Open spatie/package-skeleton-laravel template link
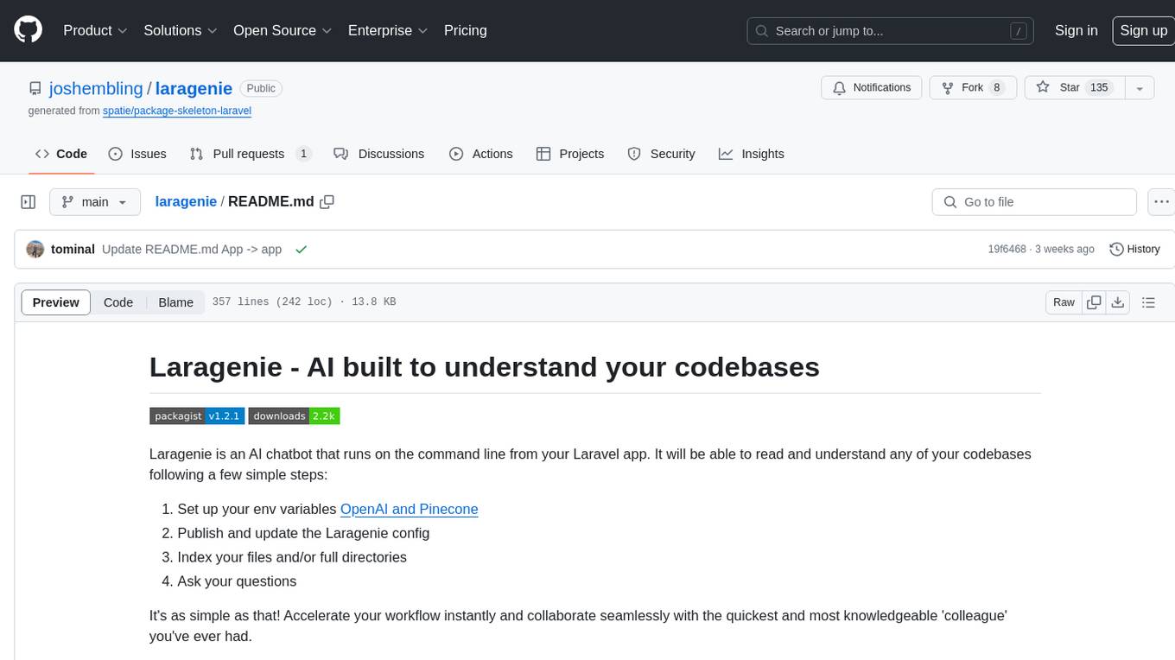 pos(177,111)
